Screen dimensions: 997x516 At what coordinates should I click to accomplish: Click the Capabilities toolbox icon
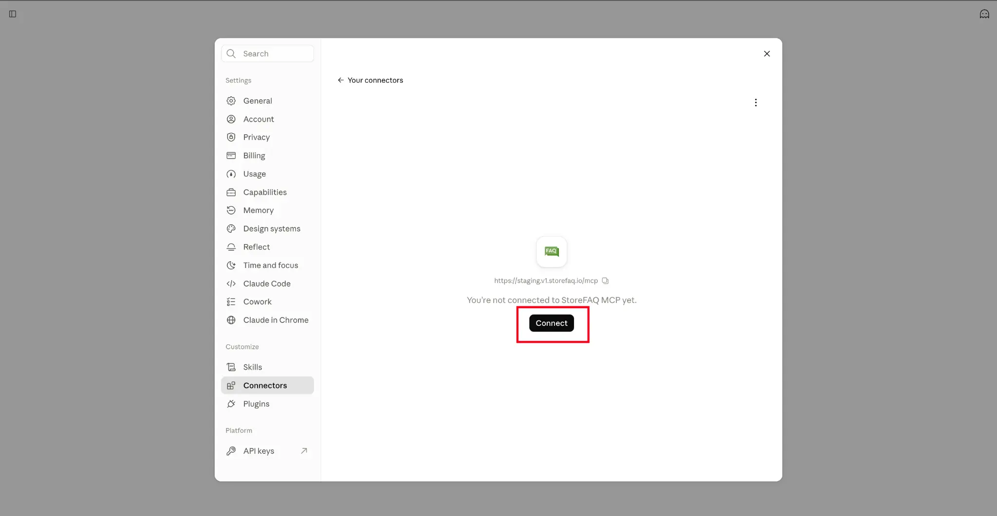231,192
